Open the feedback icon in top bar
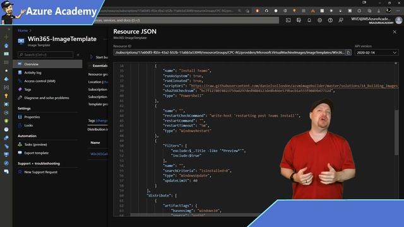 tap(341, 20)
